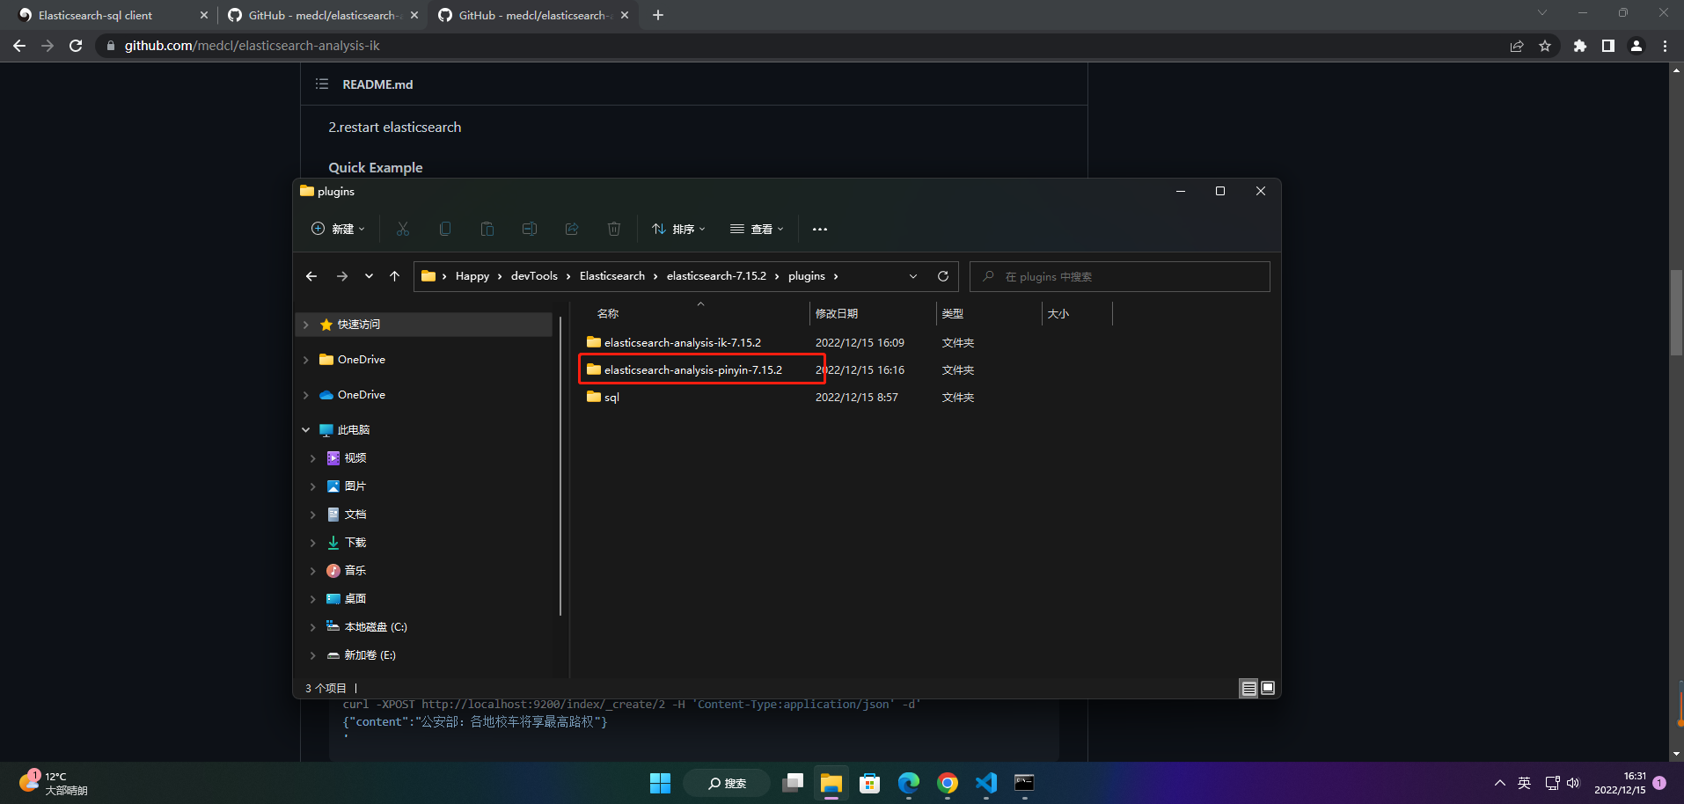The height and width of the screenshot is (804, 1684).
Task: Open Chrome side panel icon
Action: point(1608,46)
